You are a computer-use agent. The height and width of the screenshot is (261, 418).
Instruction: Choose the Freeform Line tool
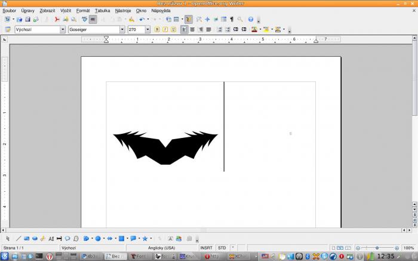(x=42, y=239)
